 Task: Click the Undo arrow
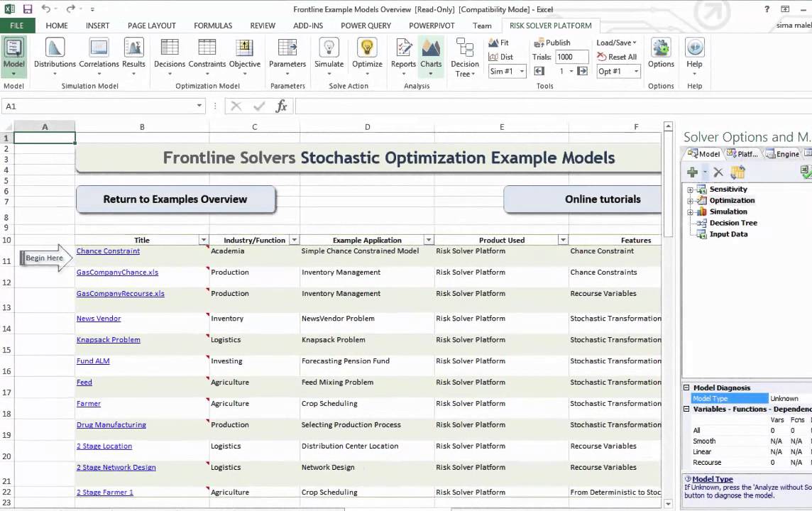(45, 9)
